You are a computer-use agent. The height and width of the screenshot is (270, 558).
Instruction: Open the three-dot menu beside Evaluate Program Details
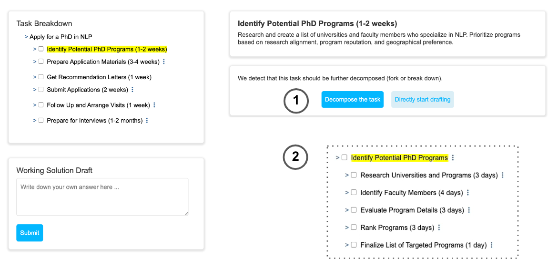pos(469,210)
